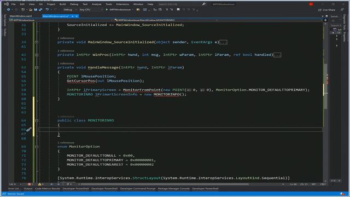Open the editor zoom level dropdown
Screen dimensions: 350x197
coord(15,184)
